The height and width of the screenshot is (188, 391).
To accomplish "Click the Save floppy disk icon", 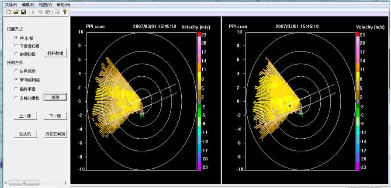I will pyautogui.click(x=23, y=12).
